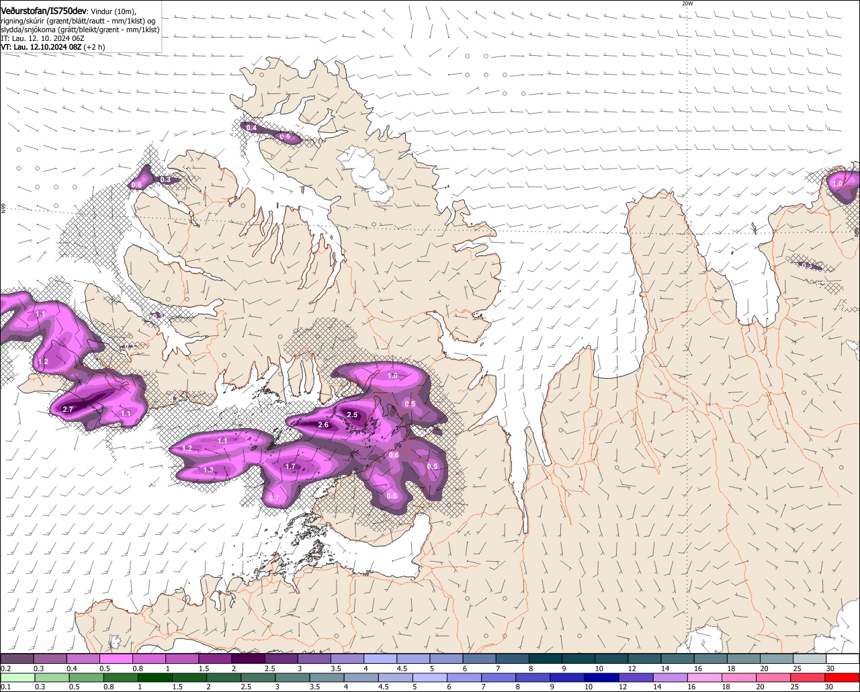The image size is (860, 692).
Task: Pick pink swatch between 18 and 20, lower legend
Action: (740, 678)
